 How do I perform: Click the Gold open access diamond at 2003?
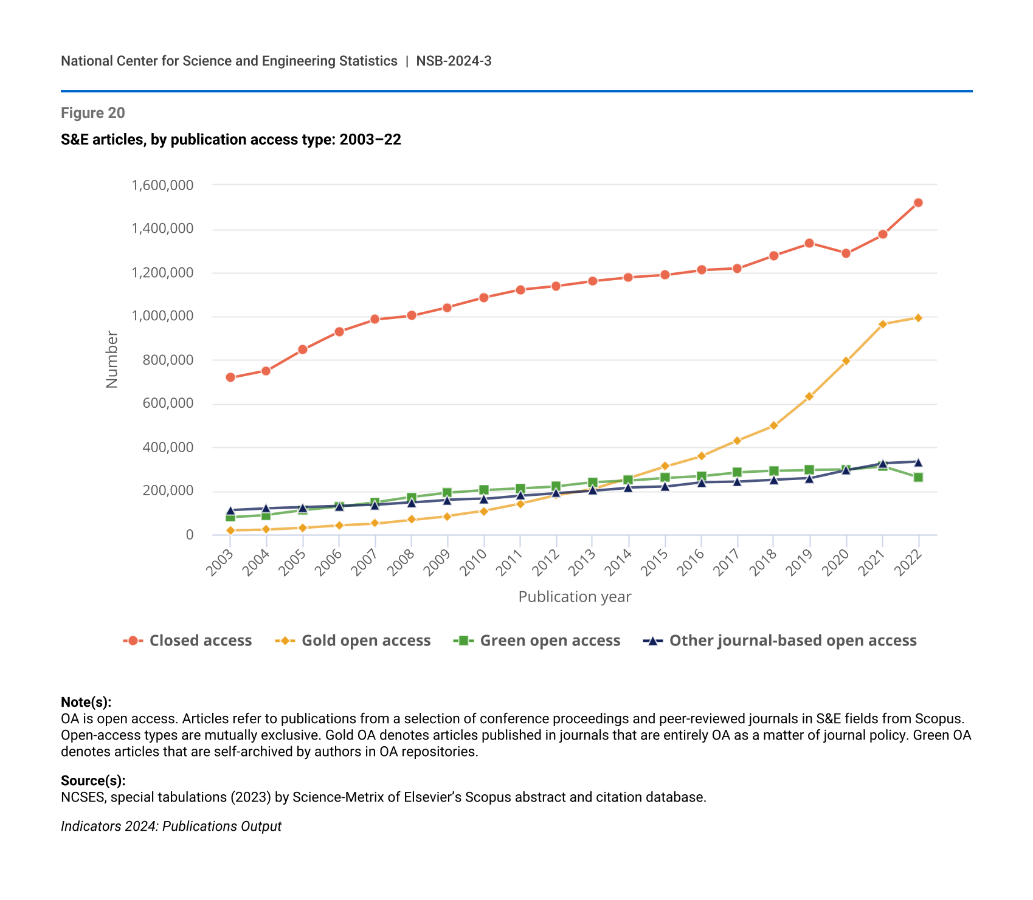tap(230, 531)
